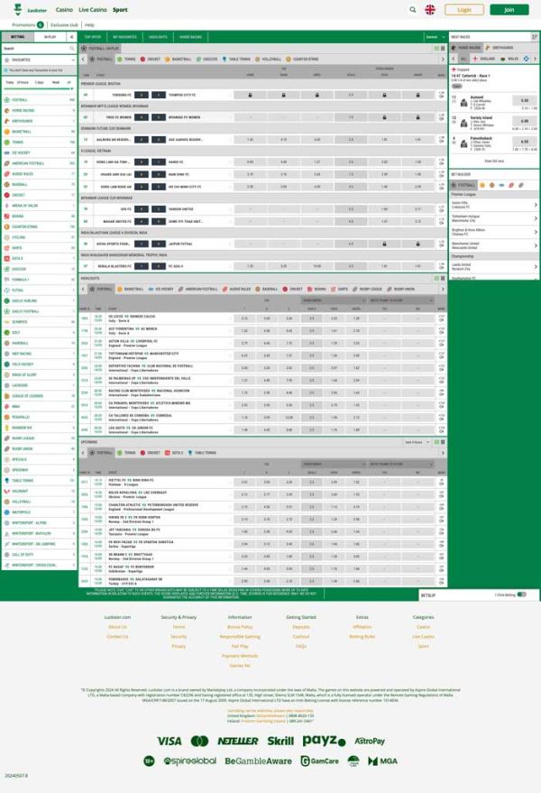Select Horse Racing in sports sidebar
541x793 pixels.
(39, 110)
